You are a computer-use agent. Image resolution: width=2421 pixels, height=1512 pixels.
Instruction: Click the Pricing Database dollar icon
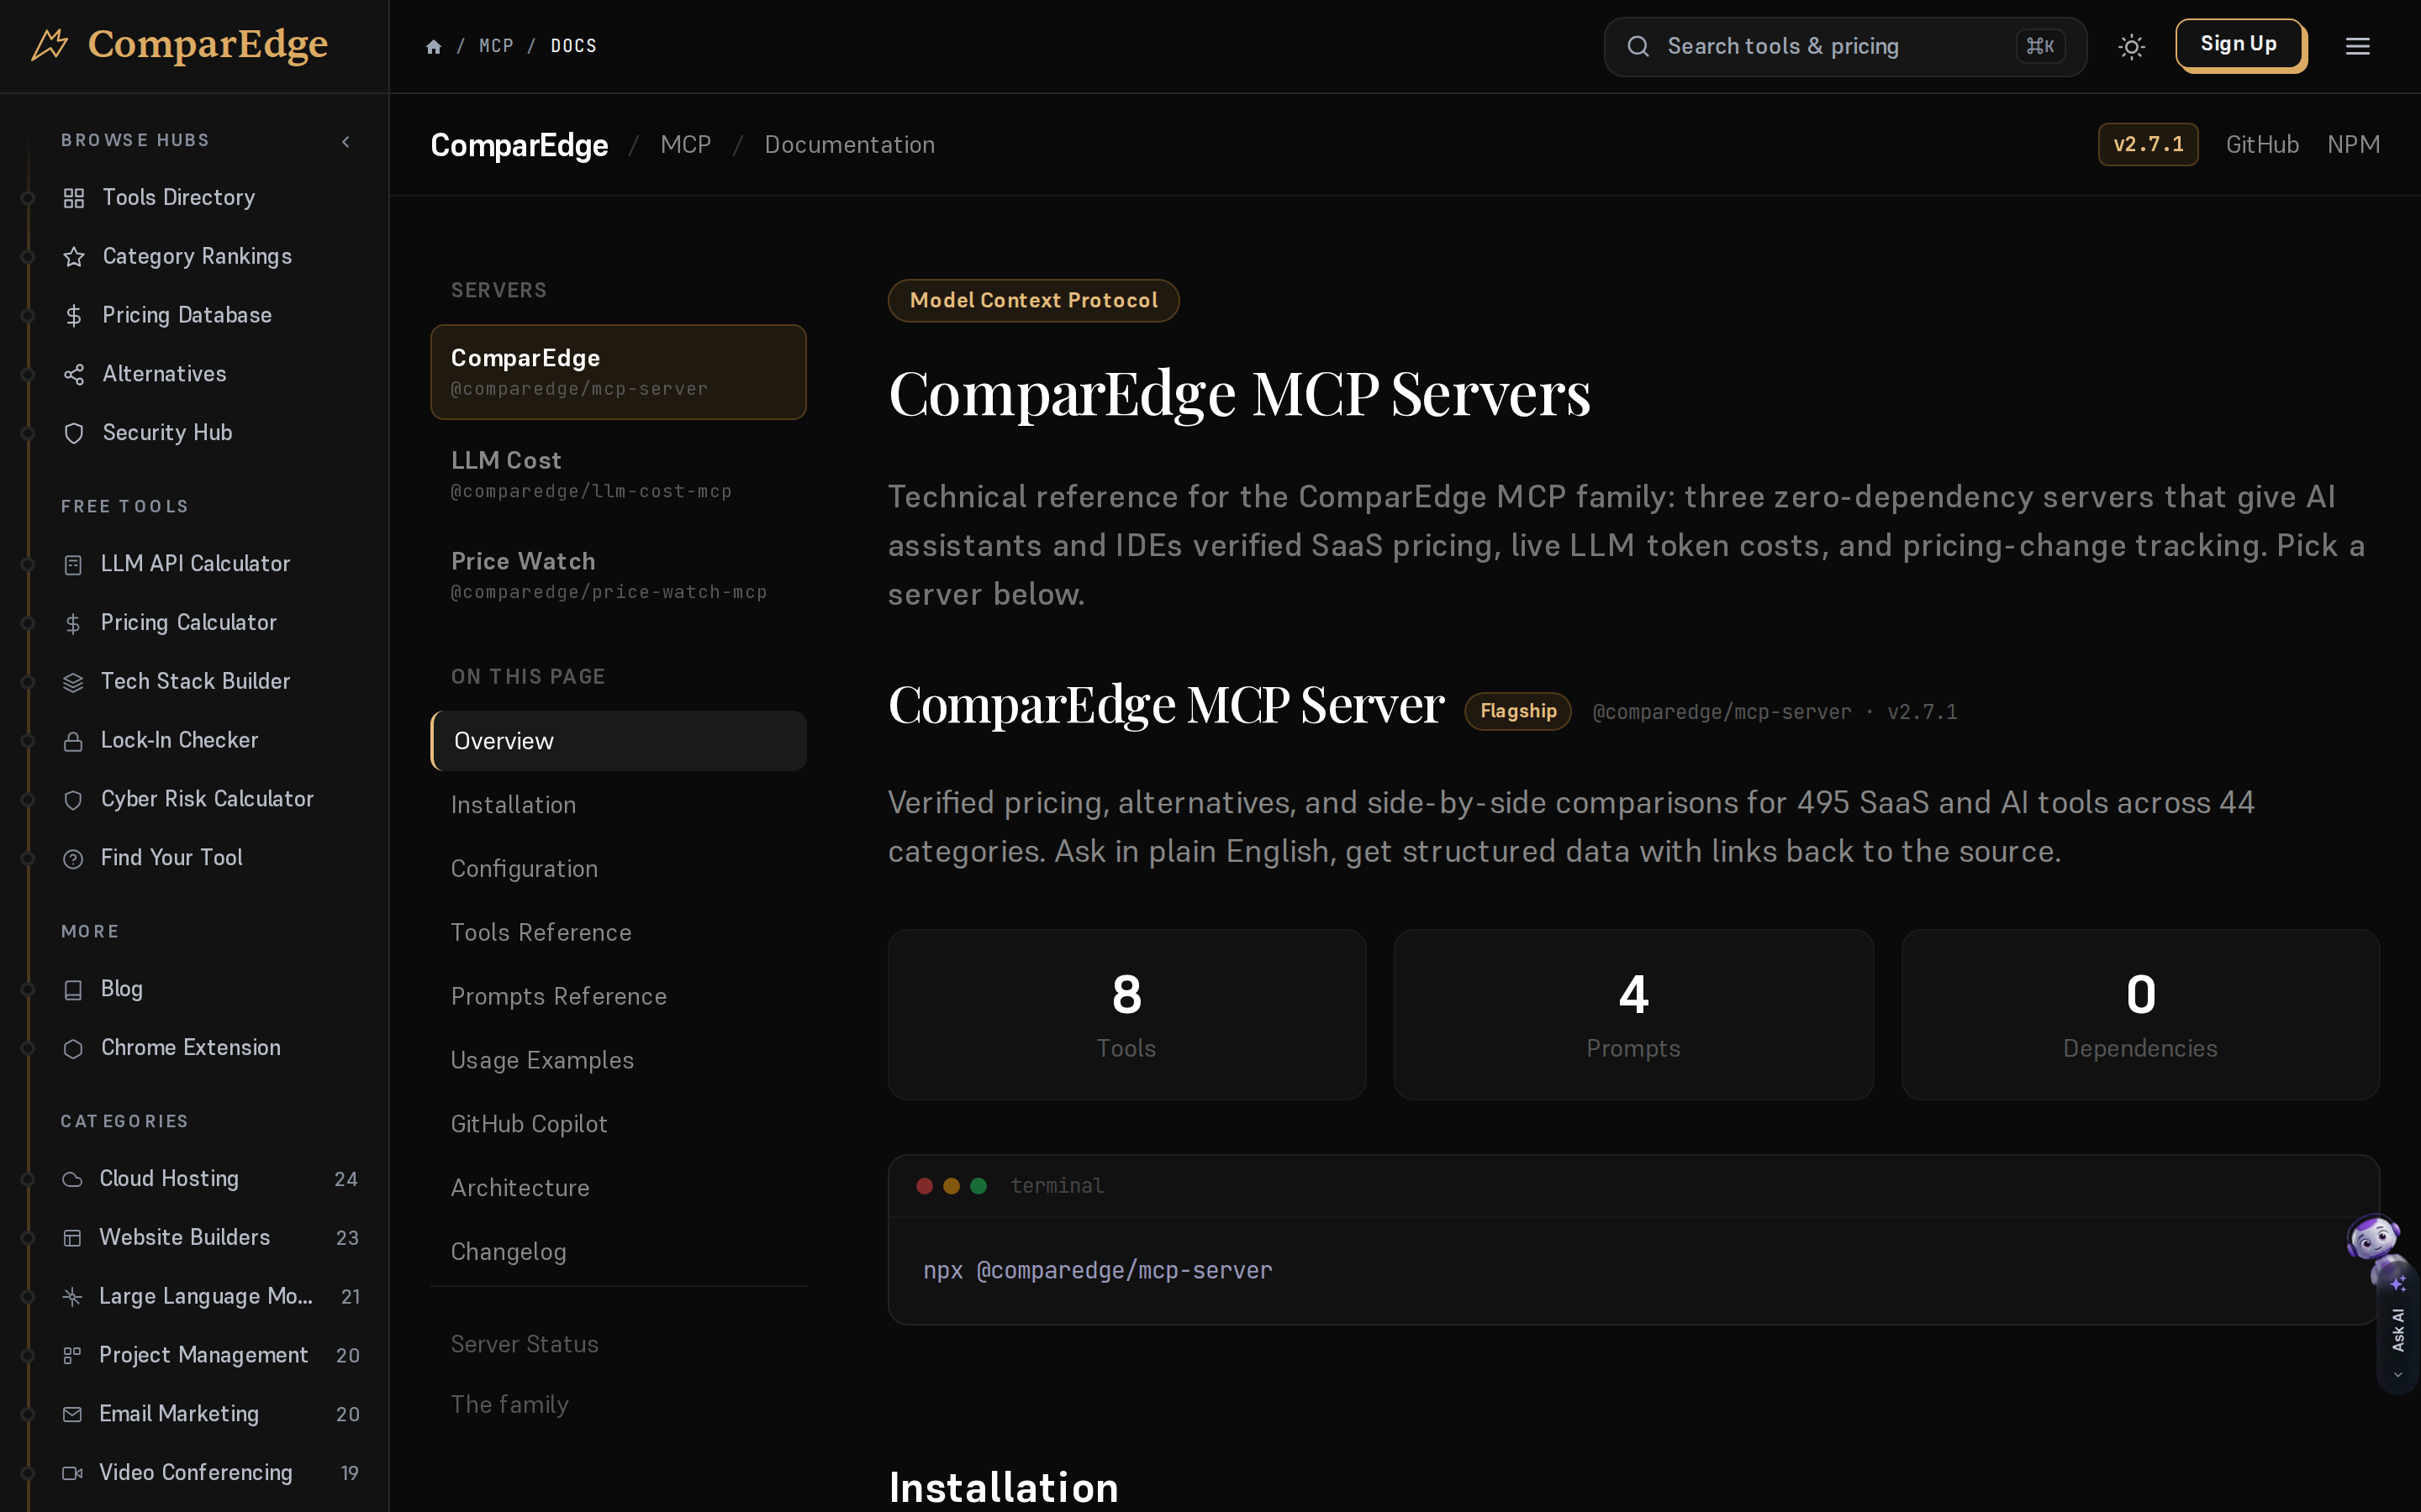pyautogui.click(x=74, y=316)
